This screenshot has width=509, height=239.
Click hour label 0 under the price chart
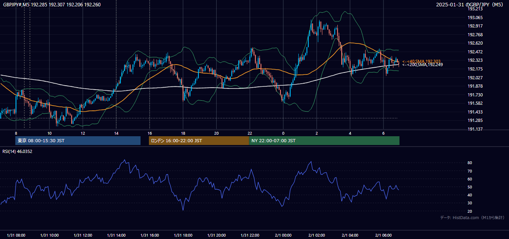click(x=283, y=133)
